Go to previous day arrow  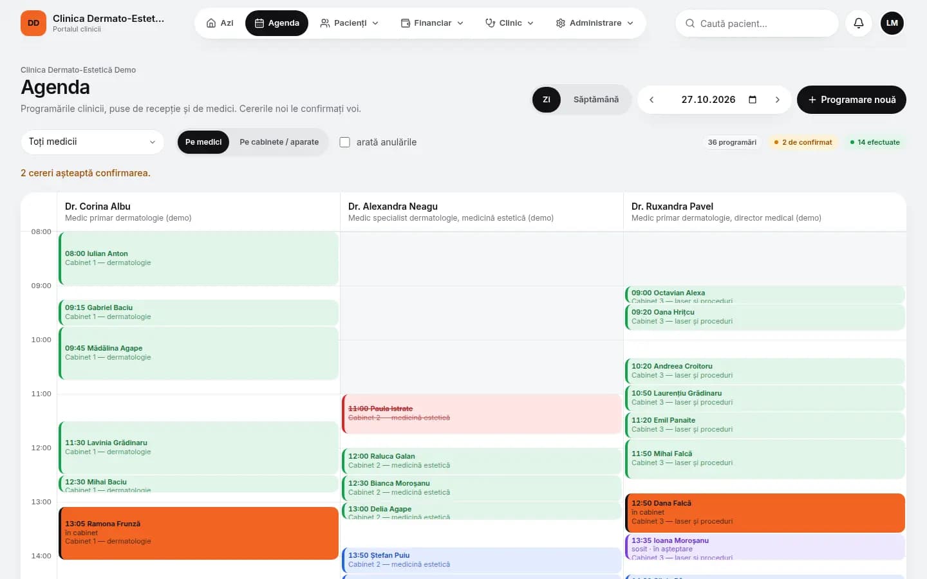[651, 100]
